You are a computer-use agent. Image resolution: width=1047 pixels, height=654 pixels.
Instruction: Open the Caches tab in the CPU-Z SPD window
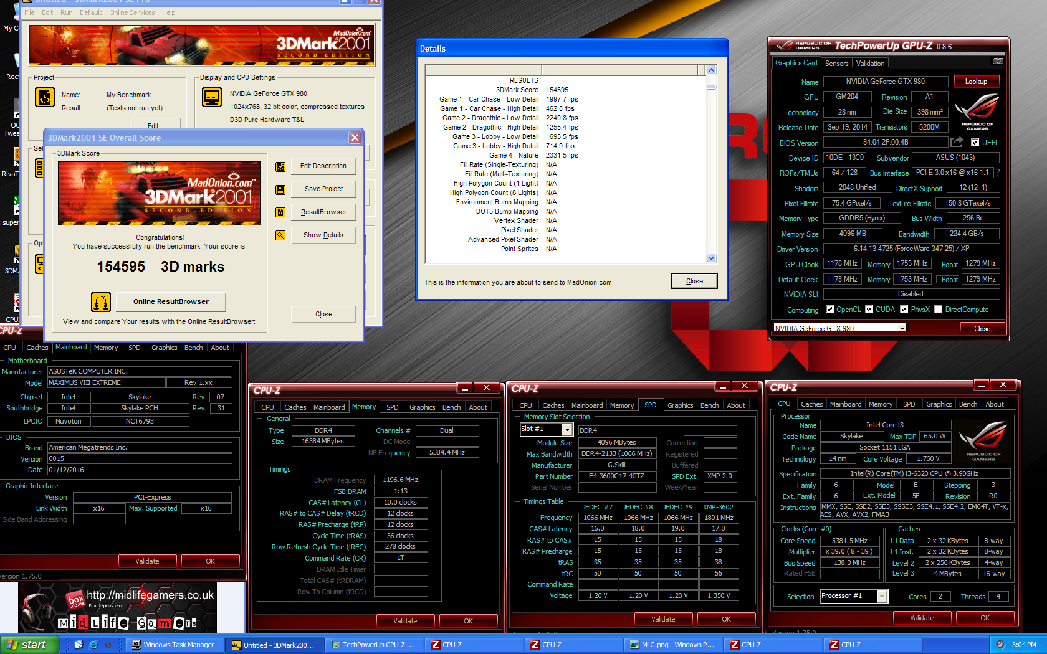[x=553, y=405]
